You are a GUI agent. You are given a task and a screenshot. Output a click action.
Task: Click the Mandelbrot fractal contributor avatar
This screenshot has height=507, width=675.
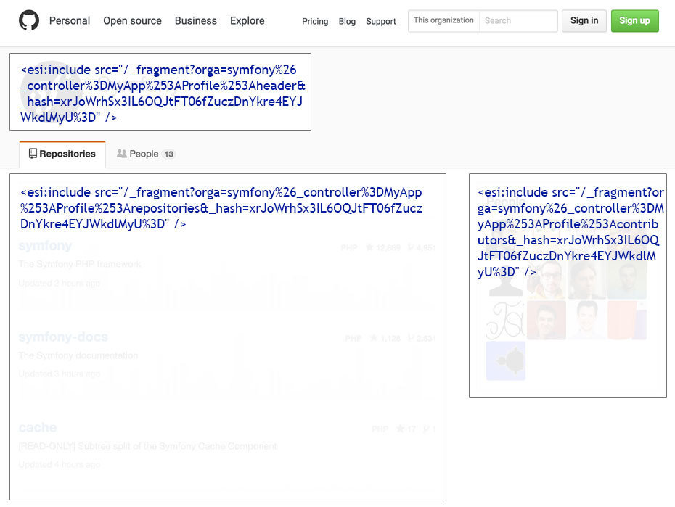click(x=506, y=360)
